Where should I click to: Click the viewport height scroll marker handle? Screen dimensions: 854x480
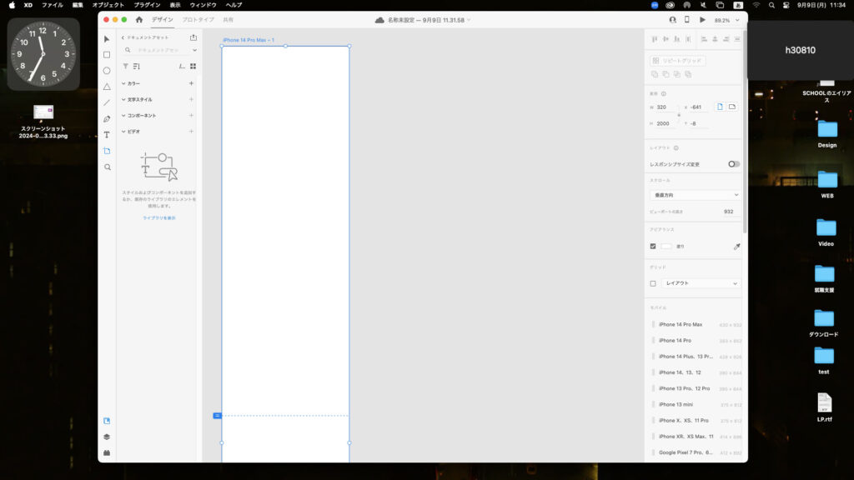tap(218, 416)
